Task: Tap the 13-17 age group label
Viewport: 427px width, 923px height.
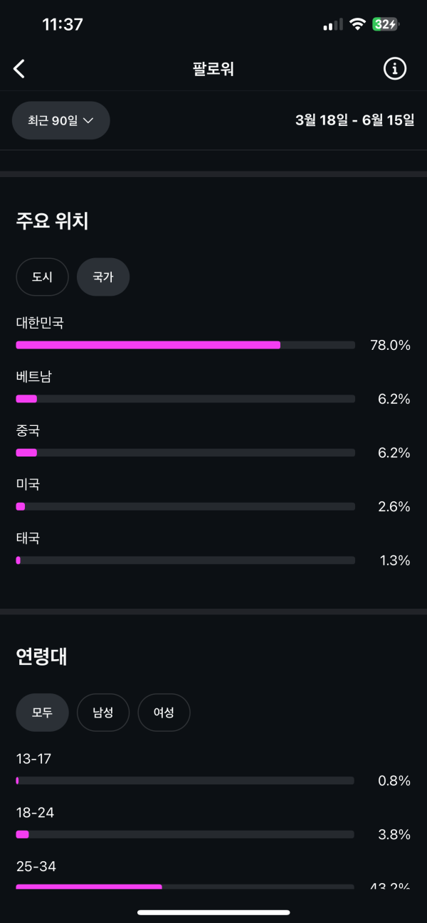Action: pos(33,759)
